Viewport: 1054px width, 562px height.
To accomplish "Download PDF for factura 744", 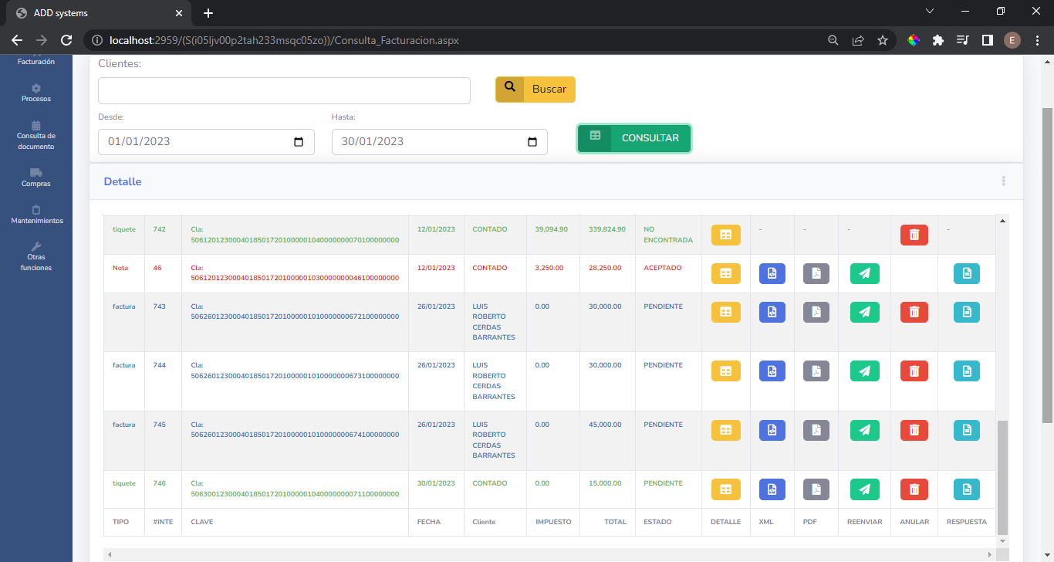I will [816, 371].
